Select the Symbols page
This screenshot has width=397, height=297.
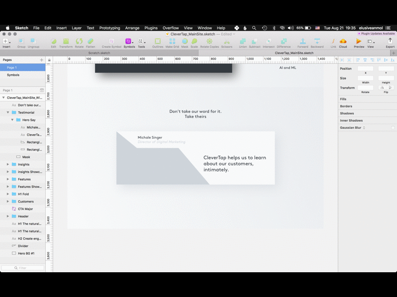(23, 75)
